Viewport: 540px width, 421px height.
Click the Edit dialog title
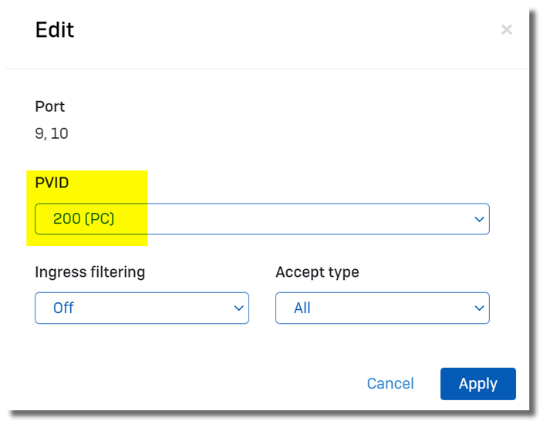coord(55,29)
